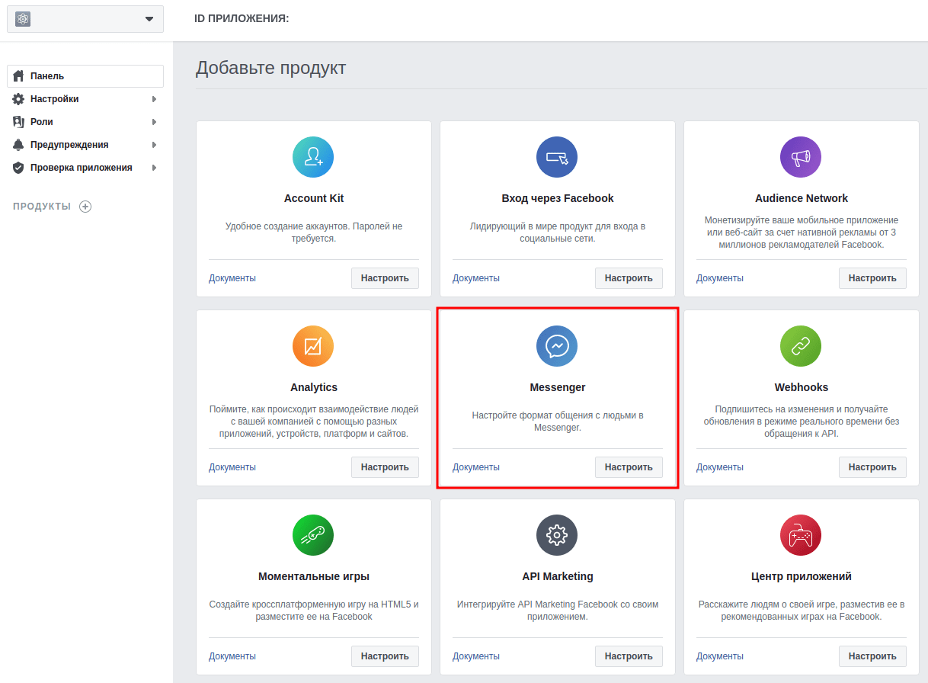Image resolution: width=928 pixels, height=683 pixels.
Task: Click the home icon beside Панель
Action: 21,75
